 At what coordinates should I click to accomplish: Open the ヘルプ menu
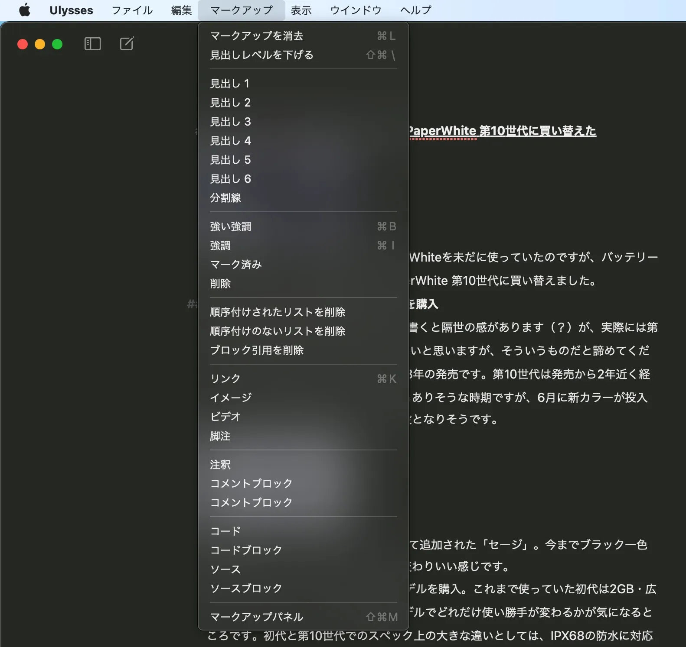click(415, 10)
